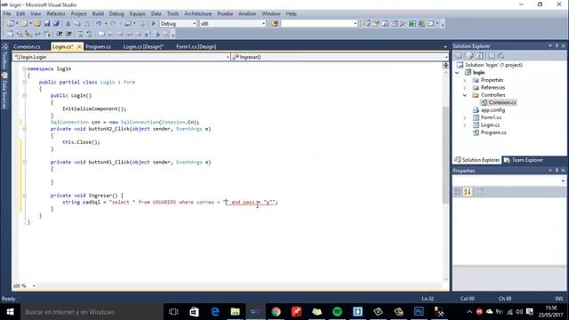569x320 pixels.
Task: Open the Tools menu
Action: [172, 14]
